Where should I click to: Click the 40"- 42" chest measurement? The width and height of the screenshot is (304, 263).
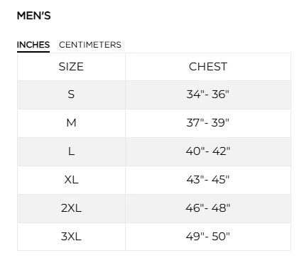[208, 151]
